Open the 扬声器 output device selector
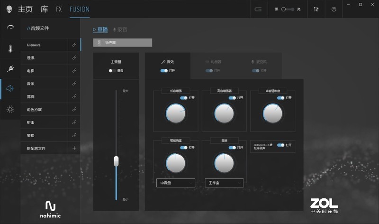Image resolution: width=379 pixels, height=224 pixels. 122,43
